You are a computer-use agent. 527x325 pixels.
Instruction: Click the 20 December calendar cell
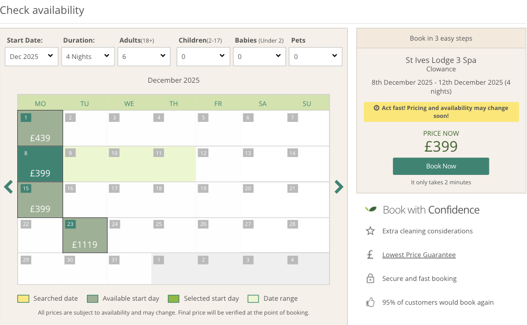pyautogui.click(x=262, y=200)
